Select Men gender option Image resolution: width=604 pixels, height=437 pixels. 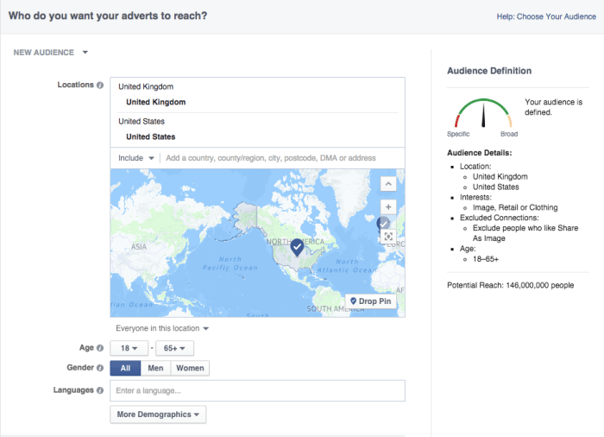pos(155,368)
